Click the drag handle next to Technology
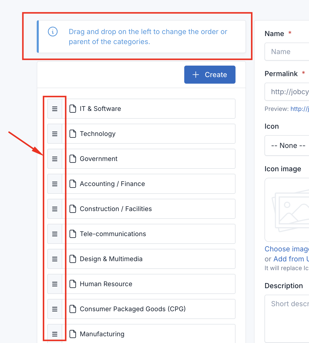 (55, 134)
